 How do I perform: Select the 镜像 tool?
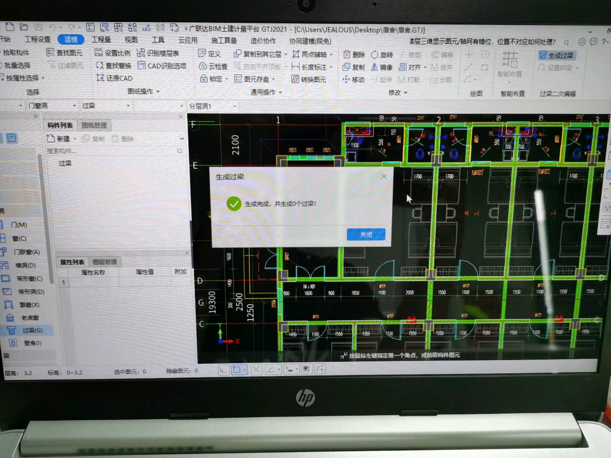coord(382,67)
